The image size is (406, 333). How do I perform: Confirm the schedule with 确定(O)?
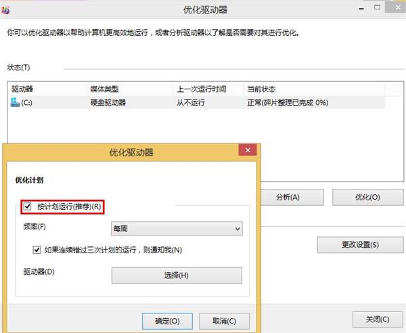click(x=167, y=320)
